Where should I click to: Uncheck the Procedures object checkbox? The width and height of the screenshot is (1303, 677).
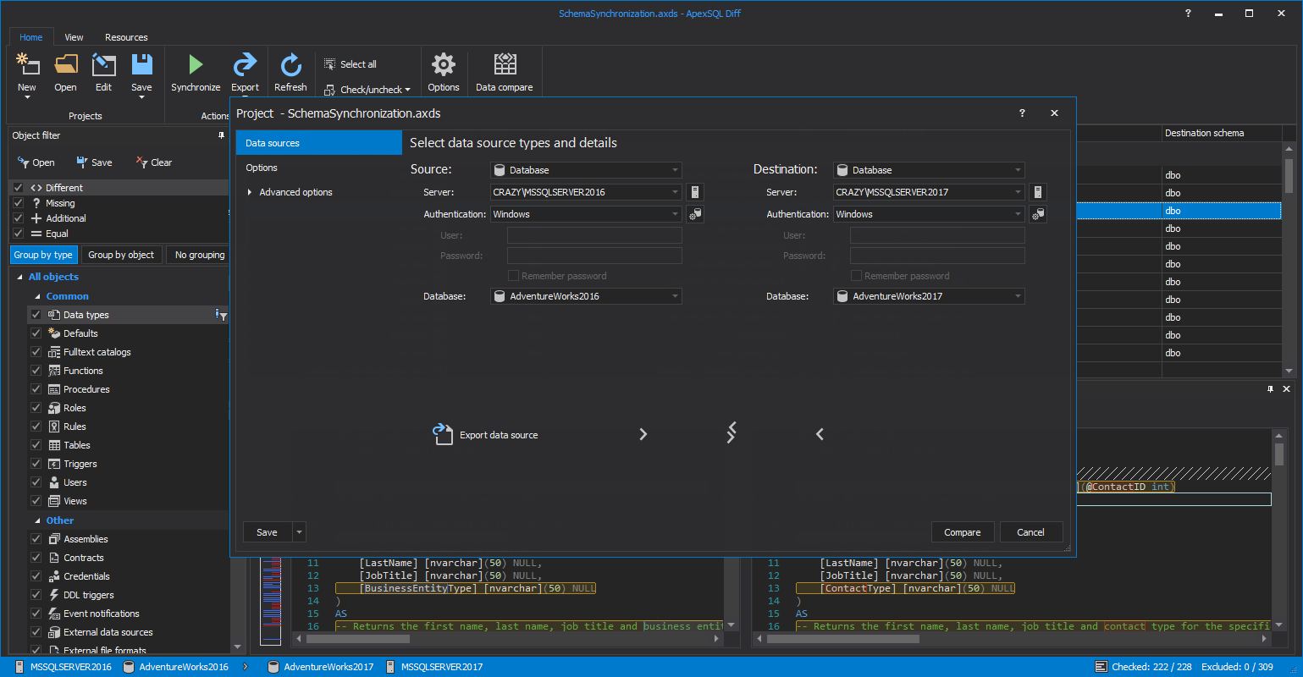[36, 389]
